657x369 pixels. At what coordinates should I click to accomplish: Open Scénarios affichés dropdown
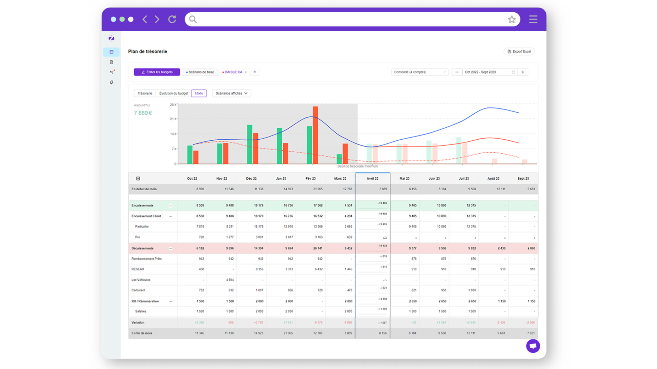[x=231, y=93]
